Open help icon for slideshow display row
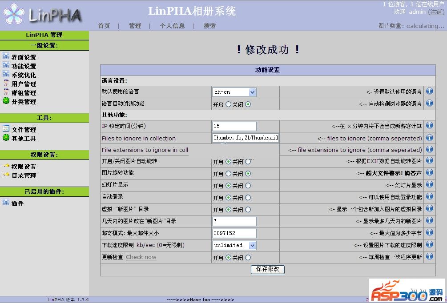Screen dimensions: 447x303 [x=430, y=185]
